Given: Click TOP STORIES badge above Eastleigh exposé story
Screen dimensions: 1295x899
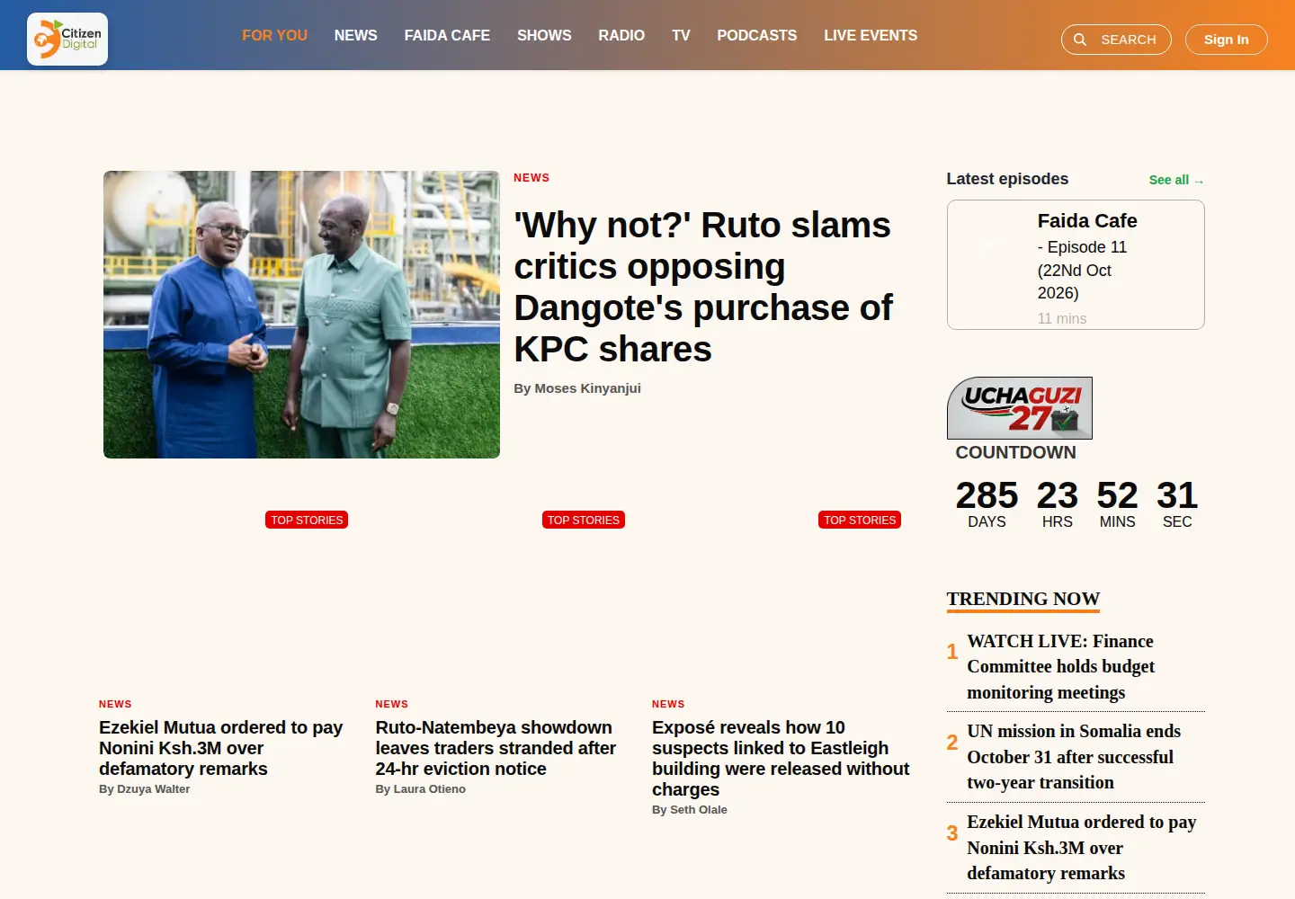Looking at the screenshot, I should (860, 520).
